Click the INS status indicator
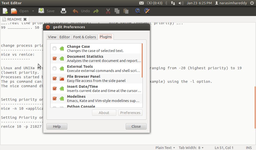 tap(249, 147)
